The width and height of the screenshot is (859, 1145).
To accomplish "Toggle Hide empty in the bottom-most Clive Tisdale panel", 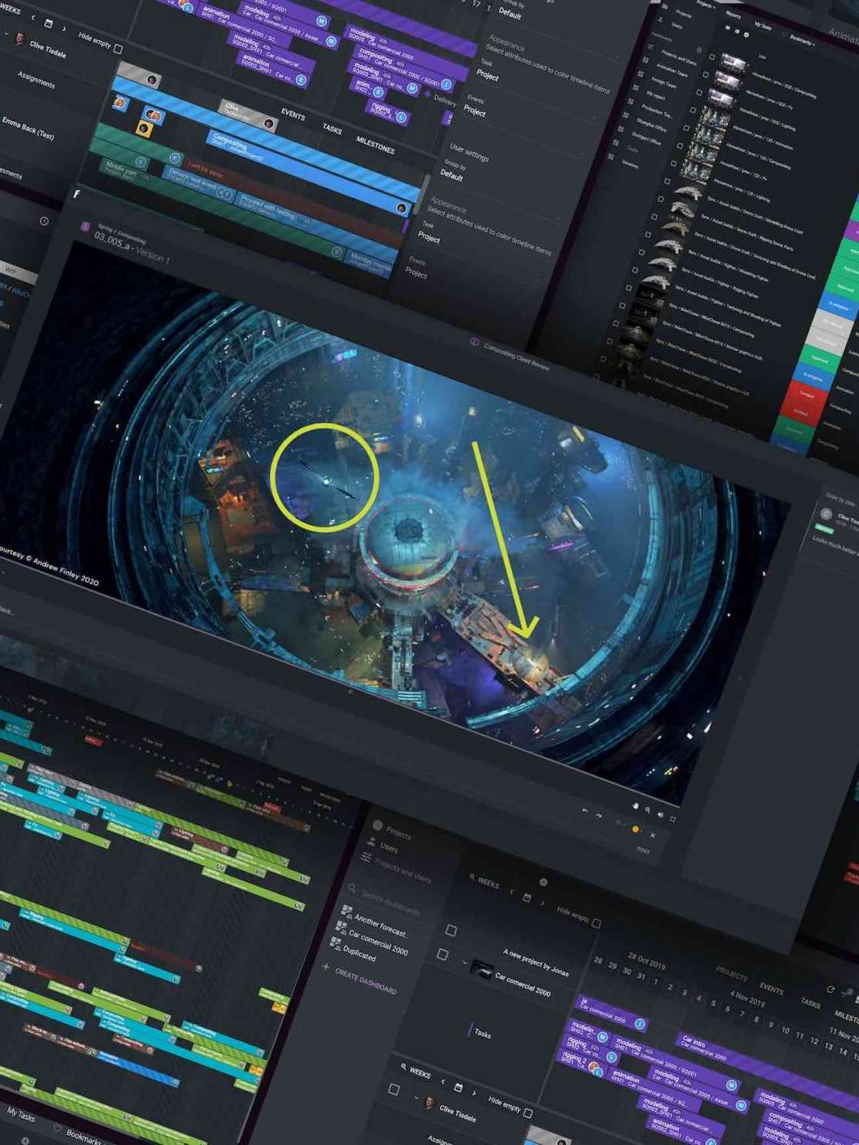I will [528, 1113].
